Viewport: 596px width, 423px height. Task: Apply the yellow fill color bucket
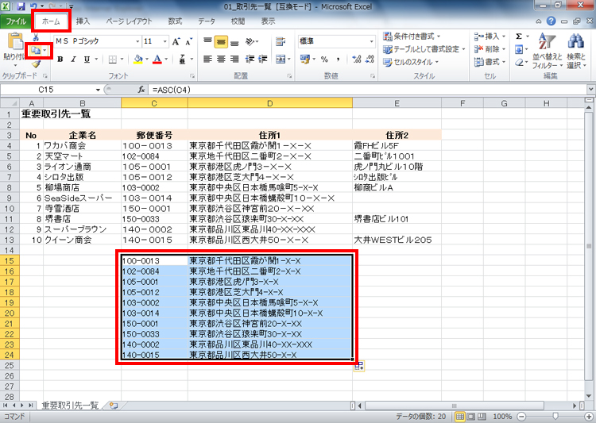coord(138,60)
